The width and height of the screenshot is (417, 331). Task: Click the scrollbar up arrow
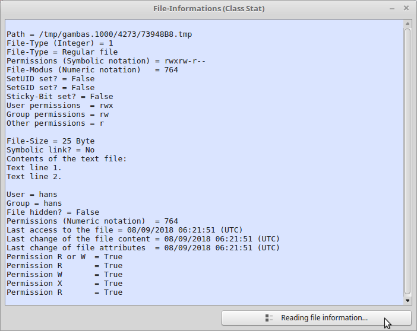[407, 23]
